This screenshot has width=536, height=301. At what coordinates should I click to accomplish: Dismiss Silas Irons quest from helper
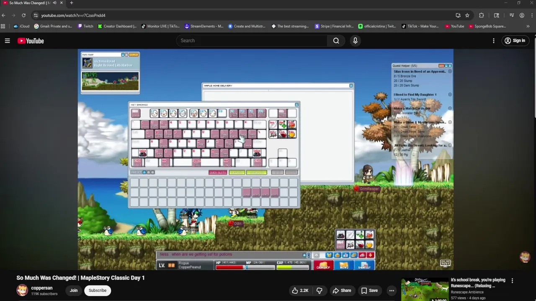point(450,71)
